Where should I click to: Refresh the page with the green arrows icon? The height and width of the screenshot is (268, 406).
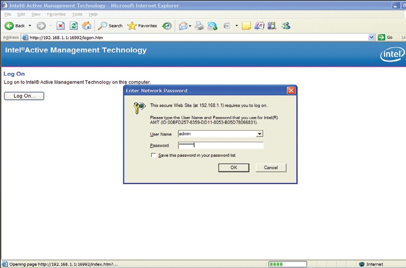pos(74,26)
